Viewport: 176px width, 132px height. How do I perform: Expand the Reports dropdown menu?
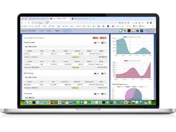58,31
